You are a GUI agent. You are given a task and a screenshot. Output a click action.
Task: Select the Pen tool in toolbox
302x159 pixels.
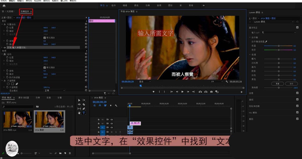coord(84,109)
